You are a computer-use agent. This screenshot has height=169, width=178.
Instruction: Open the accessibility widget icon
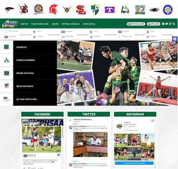coord(175,39)
